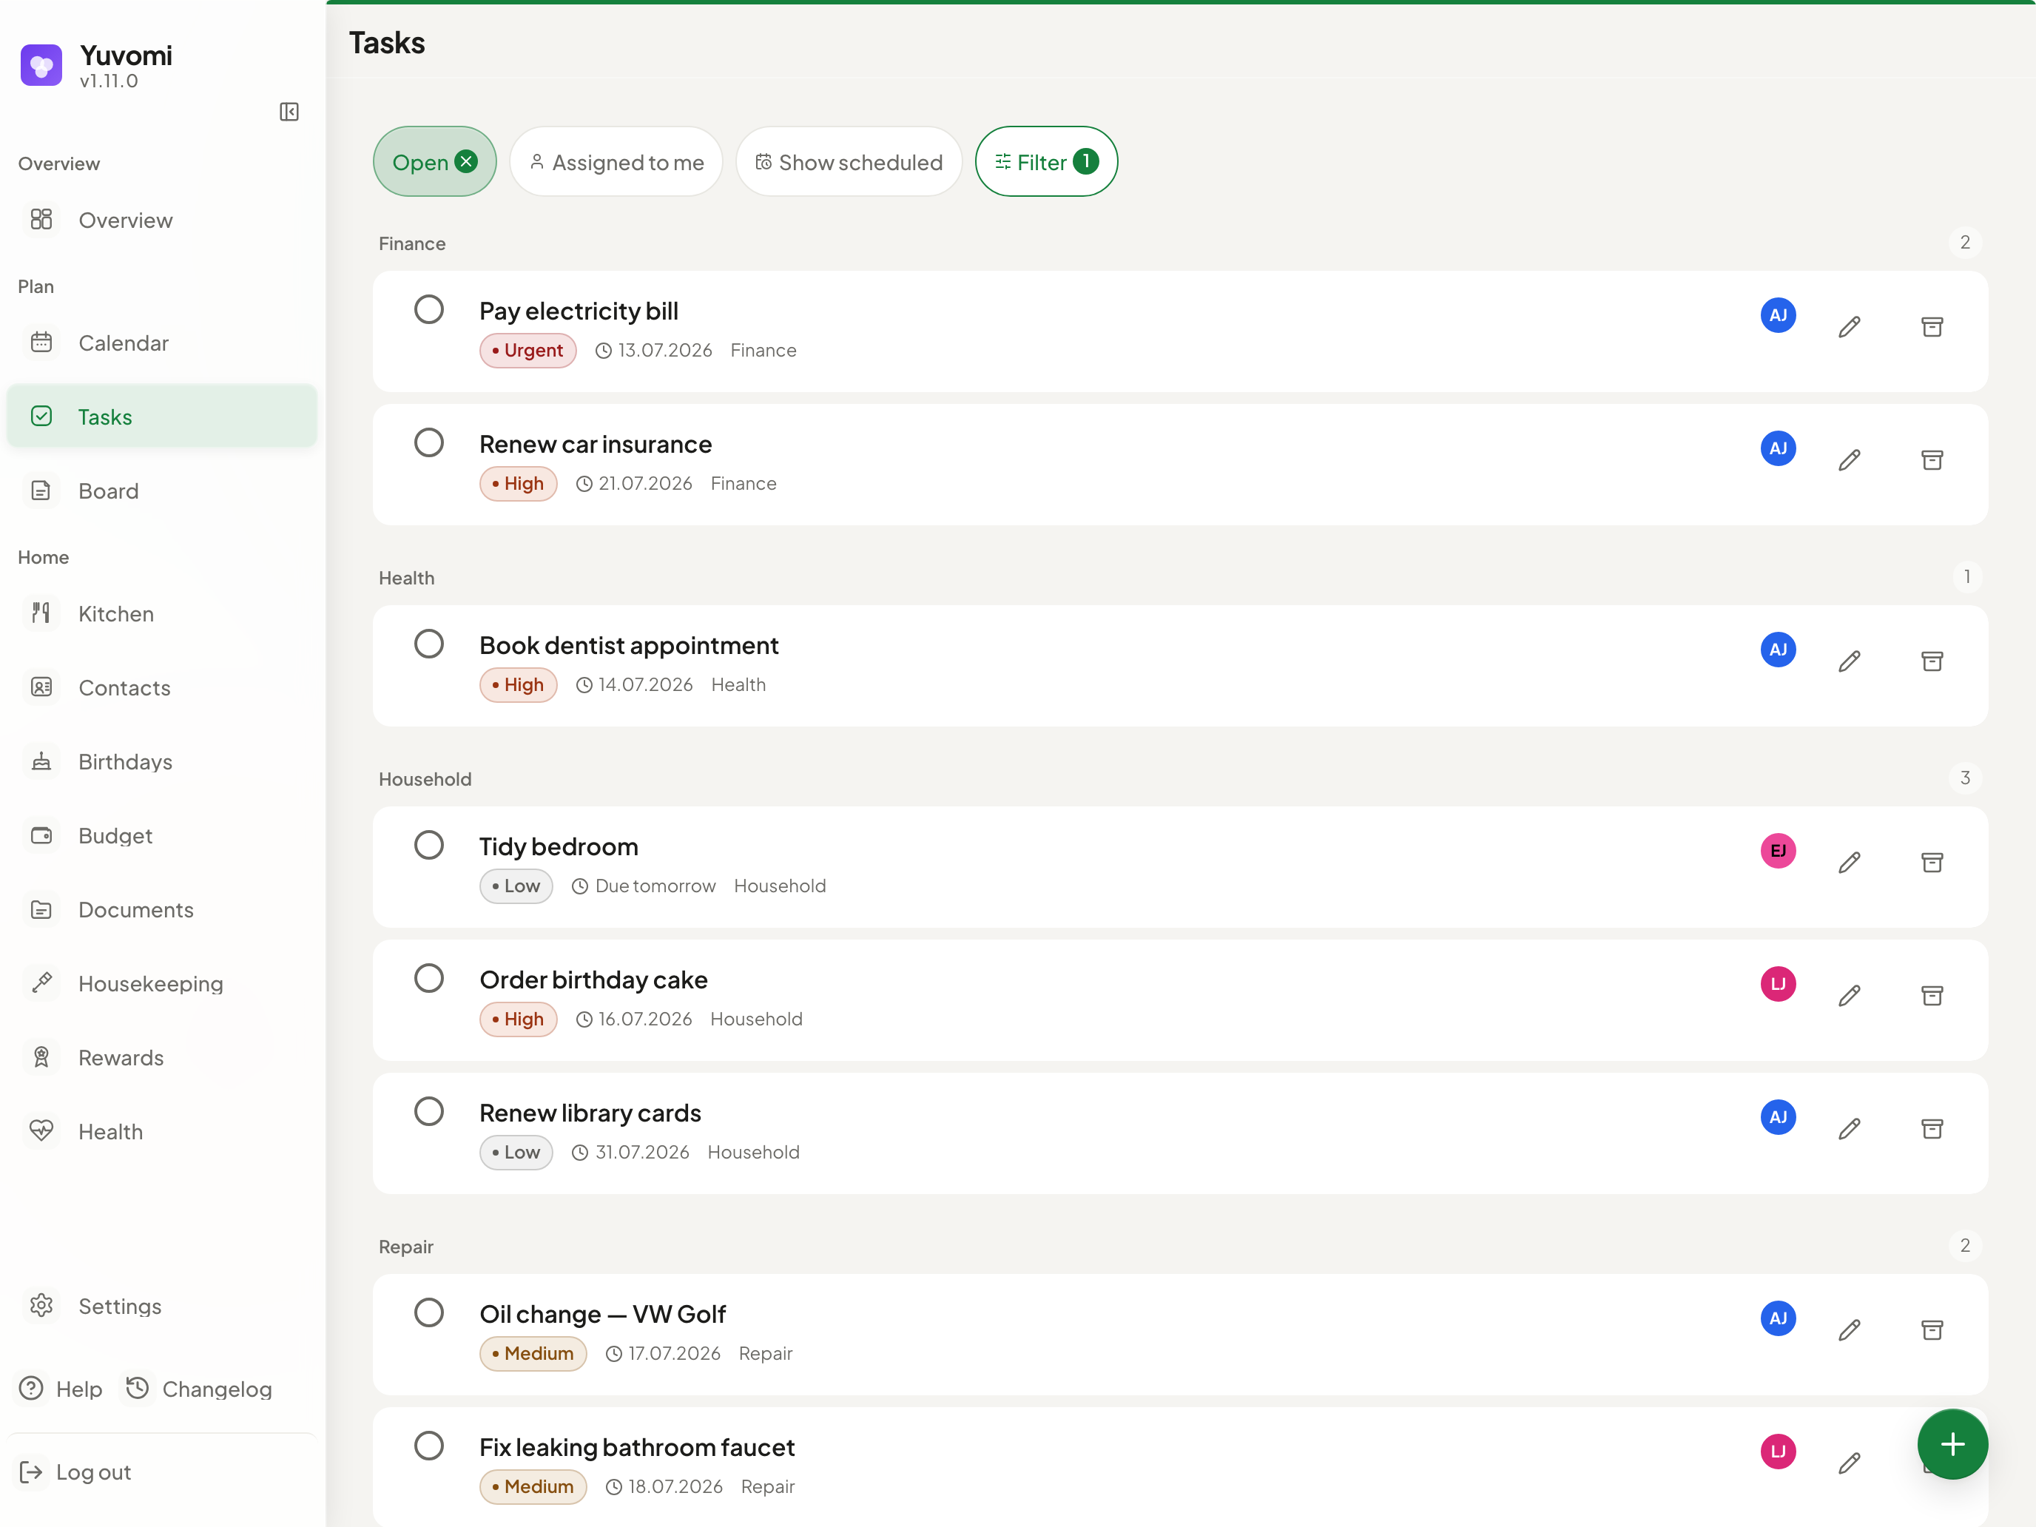Screen dimensions: 2036x1527
Task: Click the Yuvomi app logo
Action: pos(41,65)
